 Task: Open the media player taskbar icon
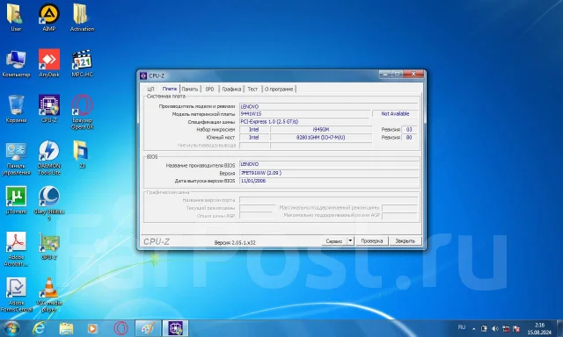(x=92, y=328)
